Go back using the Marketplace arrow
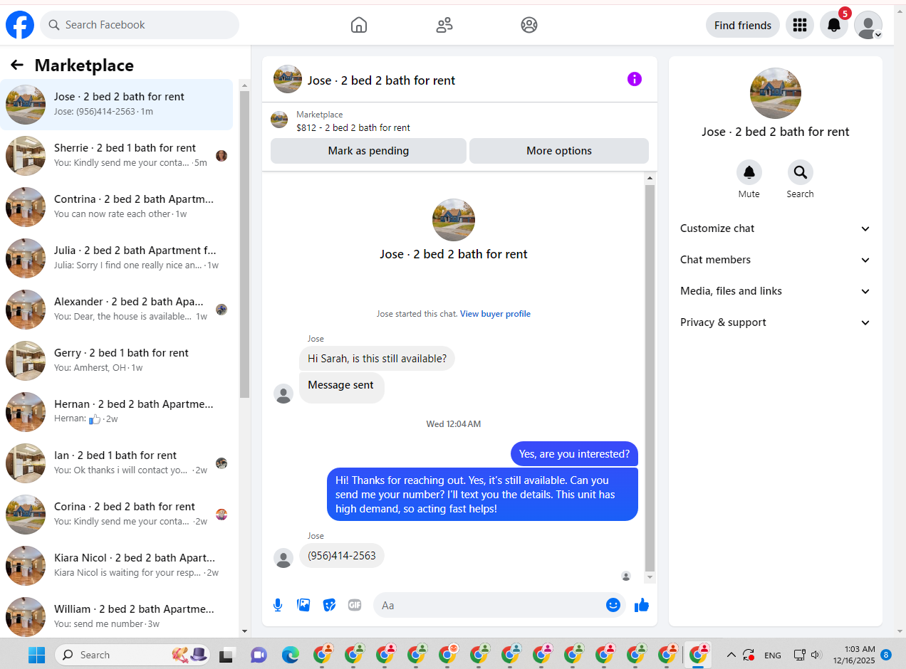906x669 pixels. tap(17, 65)
